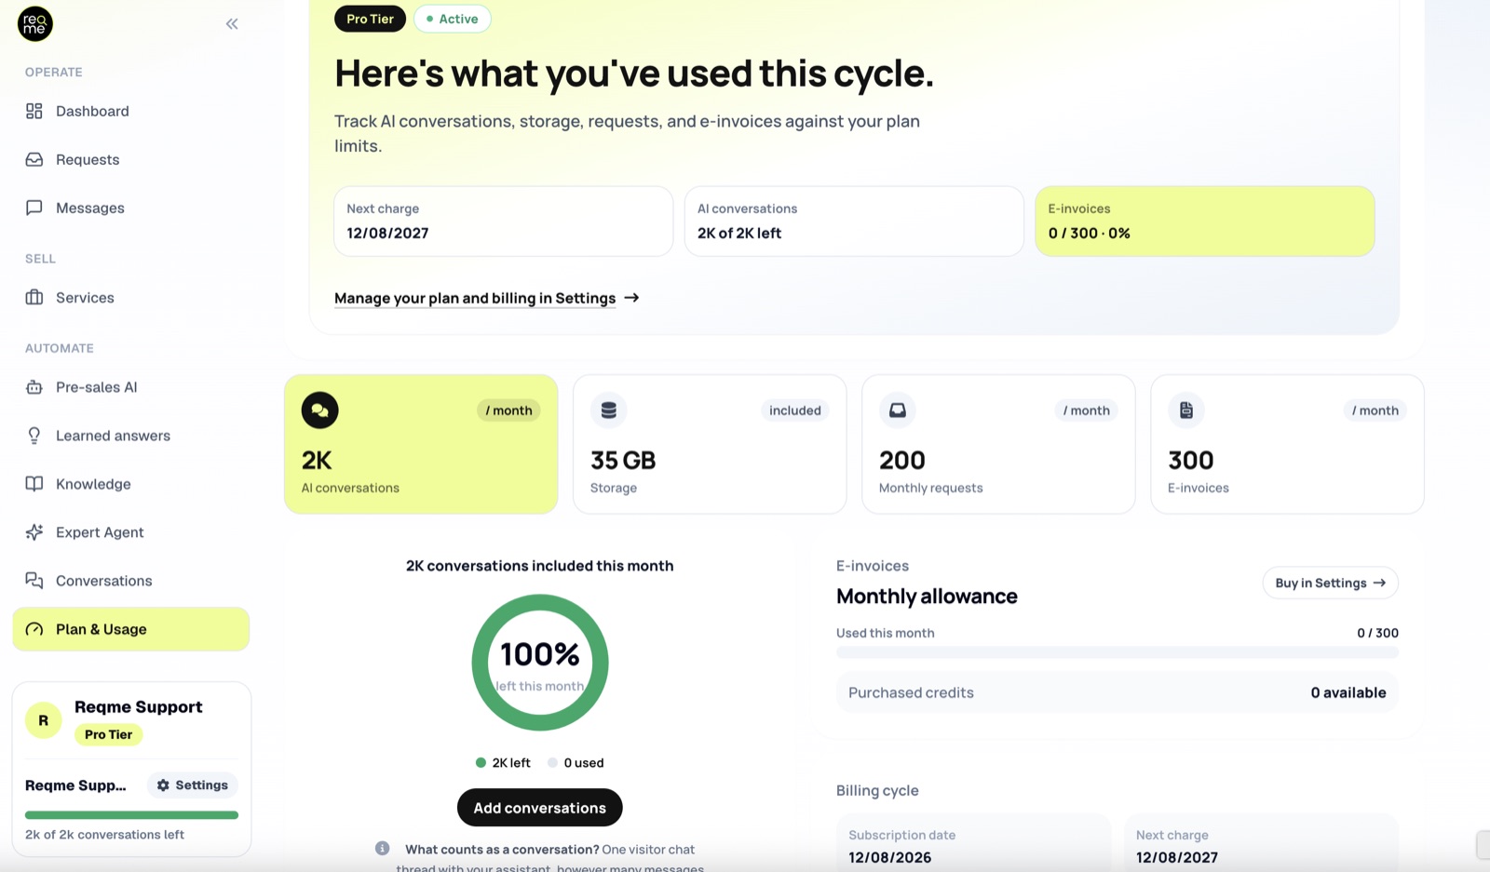Click the Monthly allowance heading
The image size is (1490, 872).
coord(927,597)
